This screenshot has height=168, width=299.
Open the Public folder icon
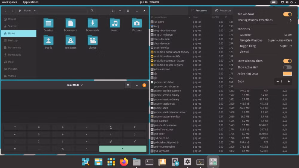(x=48, y=40)
